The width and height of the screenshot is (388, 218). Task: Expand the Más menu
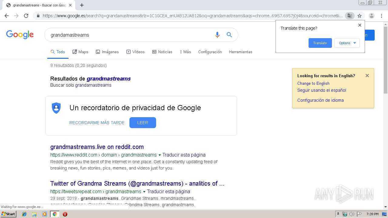tap(185, 52)
